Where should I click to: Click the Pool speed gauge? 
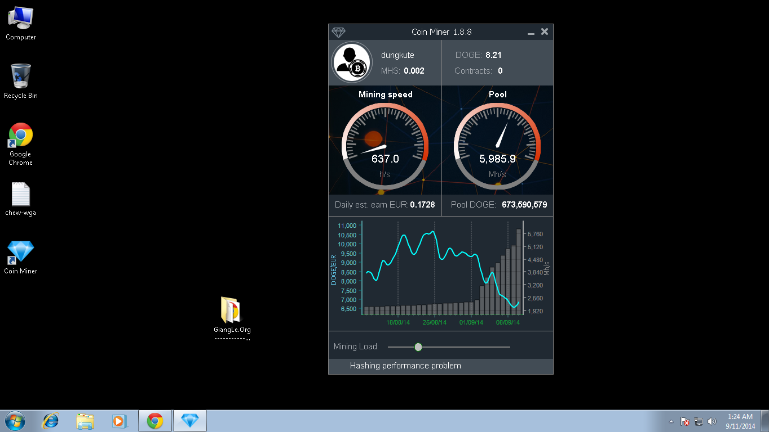point(497,146)
